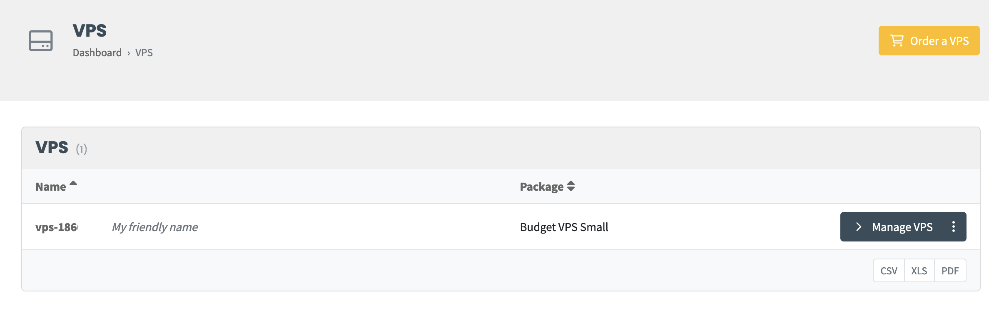Sort the table by Name header

point(51,187)
